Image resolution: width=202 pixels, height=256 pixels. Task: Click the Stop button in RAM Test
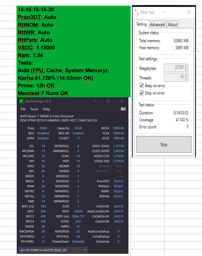point(164,144)
